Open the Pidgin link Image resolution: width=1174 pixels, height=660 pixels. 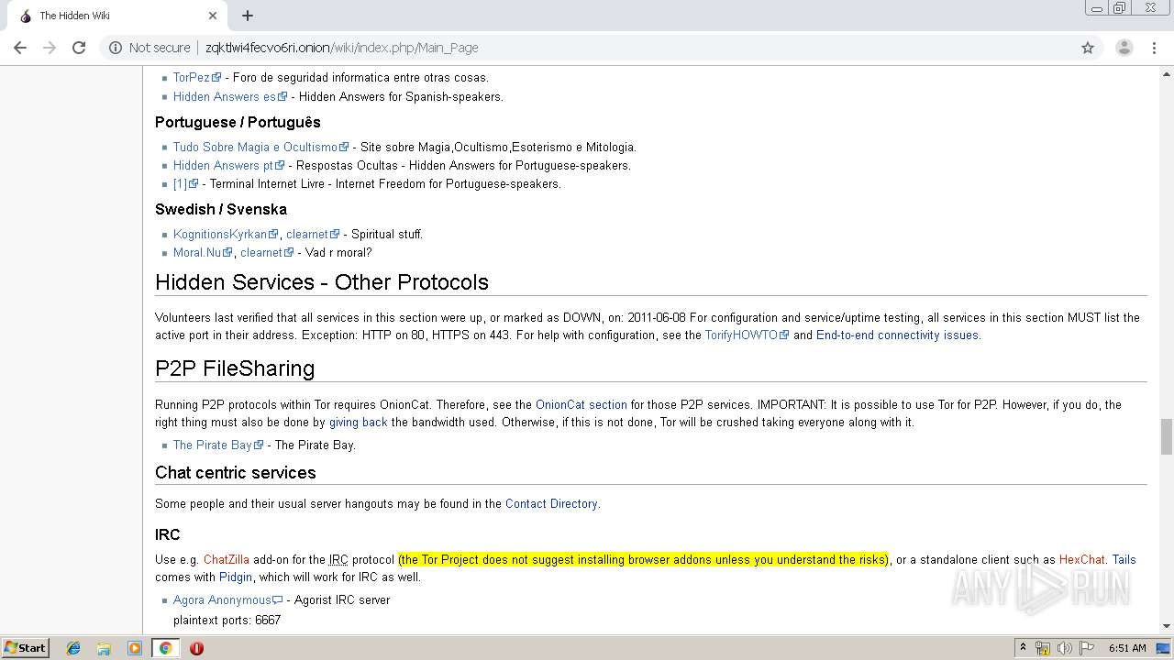[236, 577]
